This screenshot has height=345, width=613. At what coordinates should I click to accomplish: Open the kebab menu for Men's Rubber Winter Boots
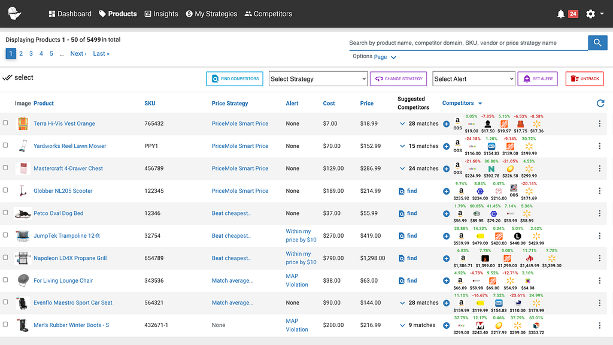click(599, 325)
